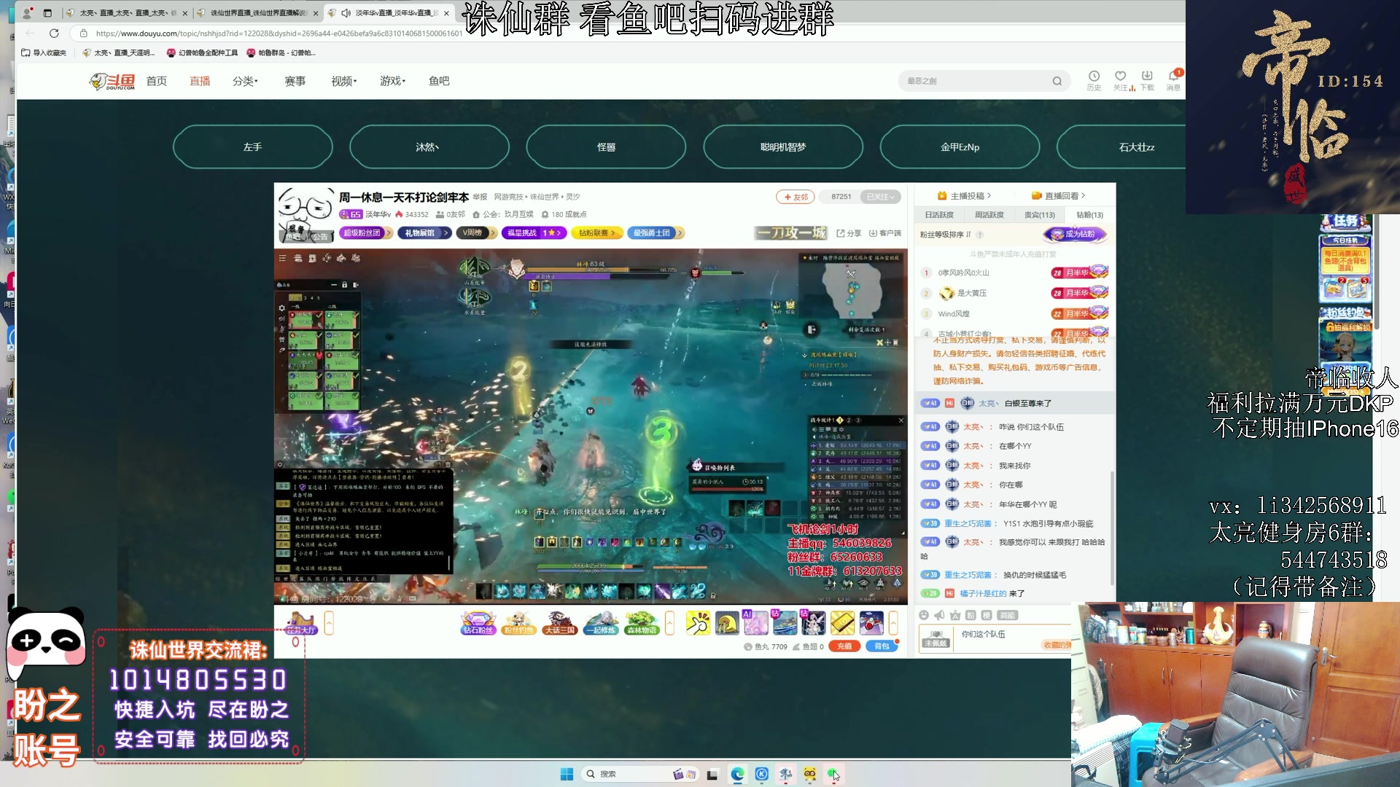The width and height of the screenshot is (1400, 787).
Task: Select streamer 左手 pill button
Action: [x=252, y=146]
